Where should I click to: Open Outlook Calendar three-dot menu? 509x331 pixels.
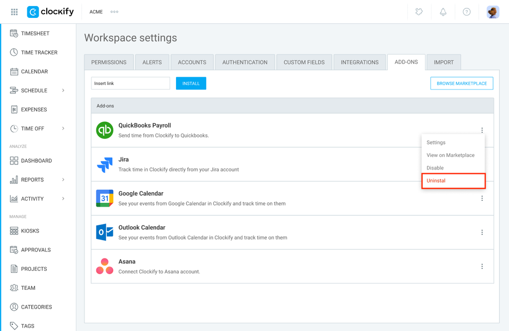tap(482, 233)
